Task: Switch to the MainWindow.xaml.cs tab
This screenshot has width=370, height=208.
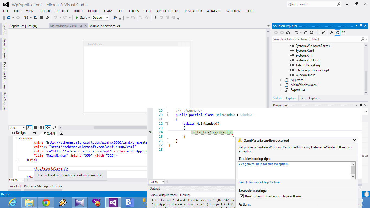Action: coord(105,26)
